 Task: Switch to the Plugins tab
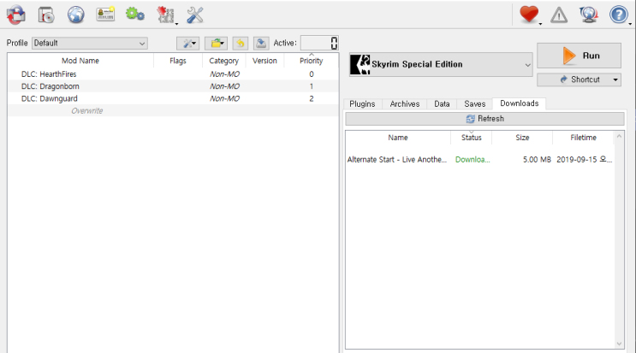(362, 104)
